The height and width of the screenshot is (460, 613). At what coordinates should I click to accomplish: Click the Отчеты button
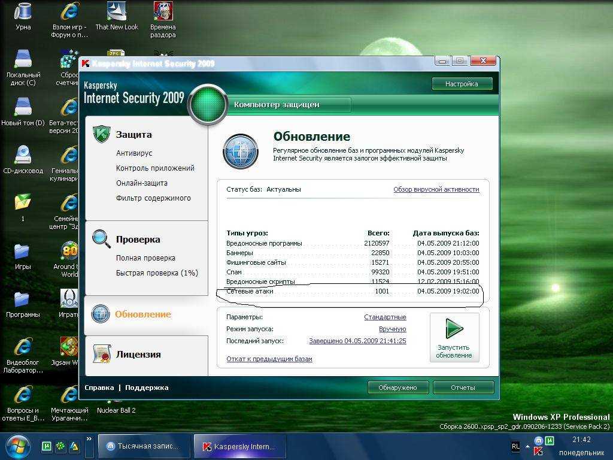(463, 388)
